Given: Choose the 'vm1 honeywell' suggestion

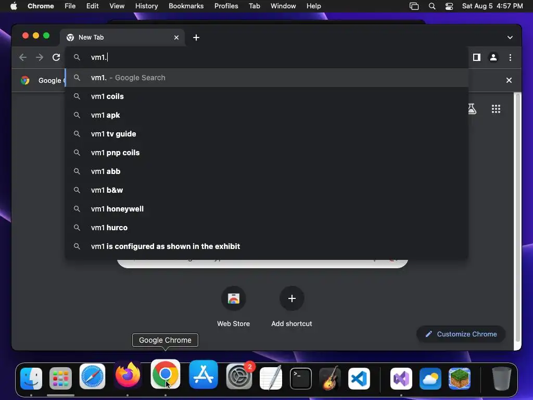Looking at the screenshot, I should point(267,208).
